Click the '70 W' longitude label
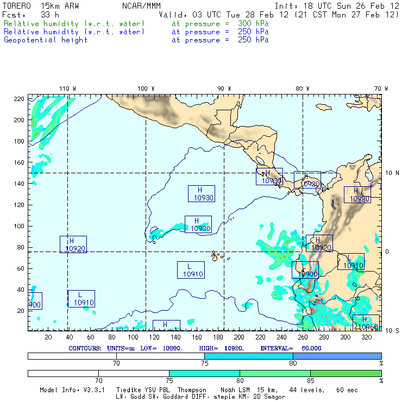The width and height of the screenshot is (402, 402). tap(381, 89)
